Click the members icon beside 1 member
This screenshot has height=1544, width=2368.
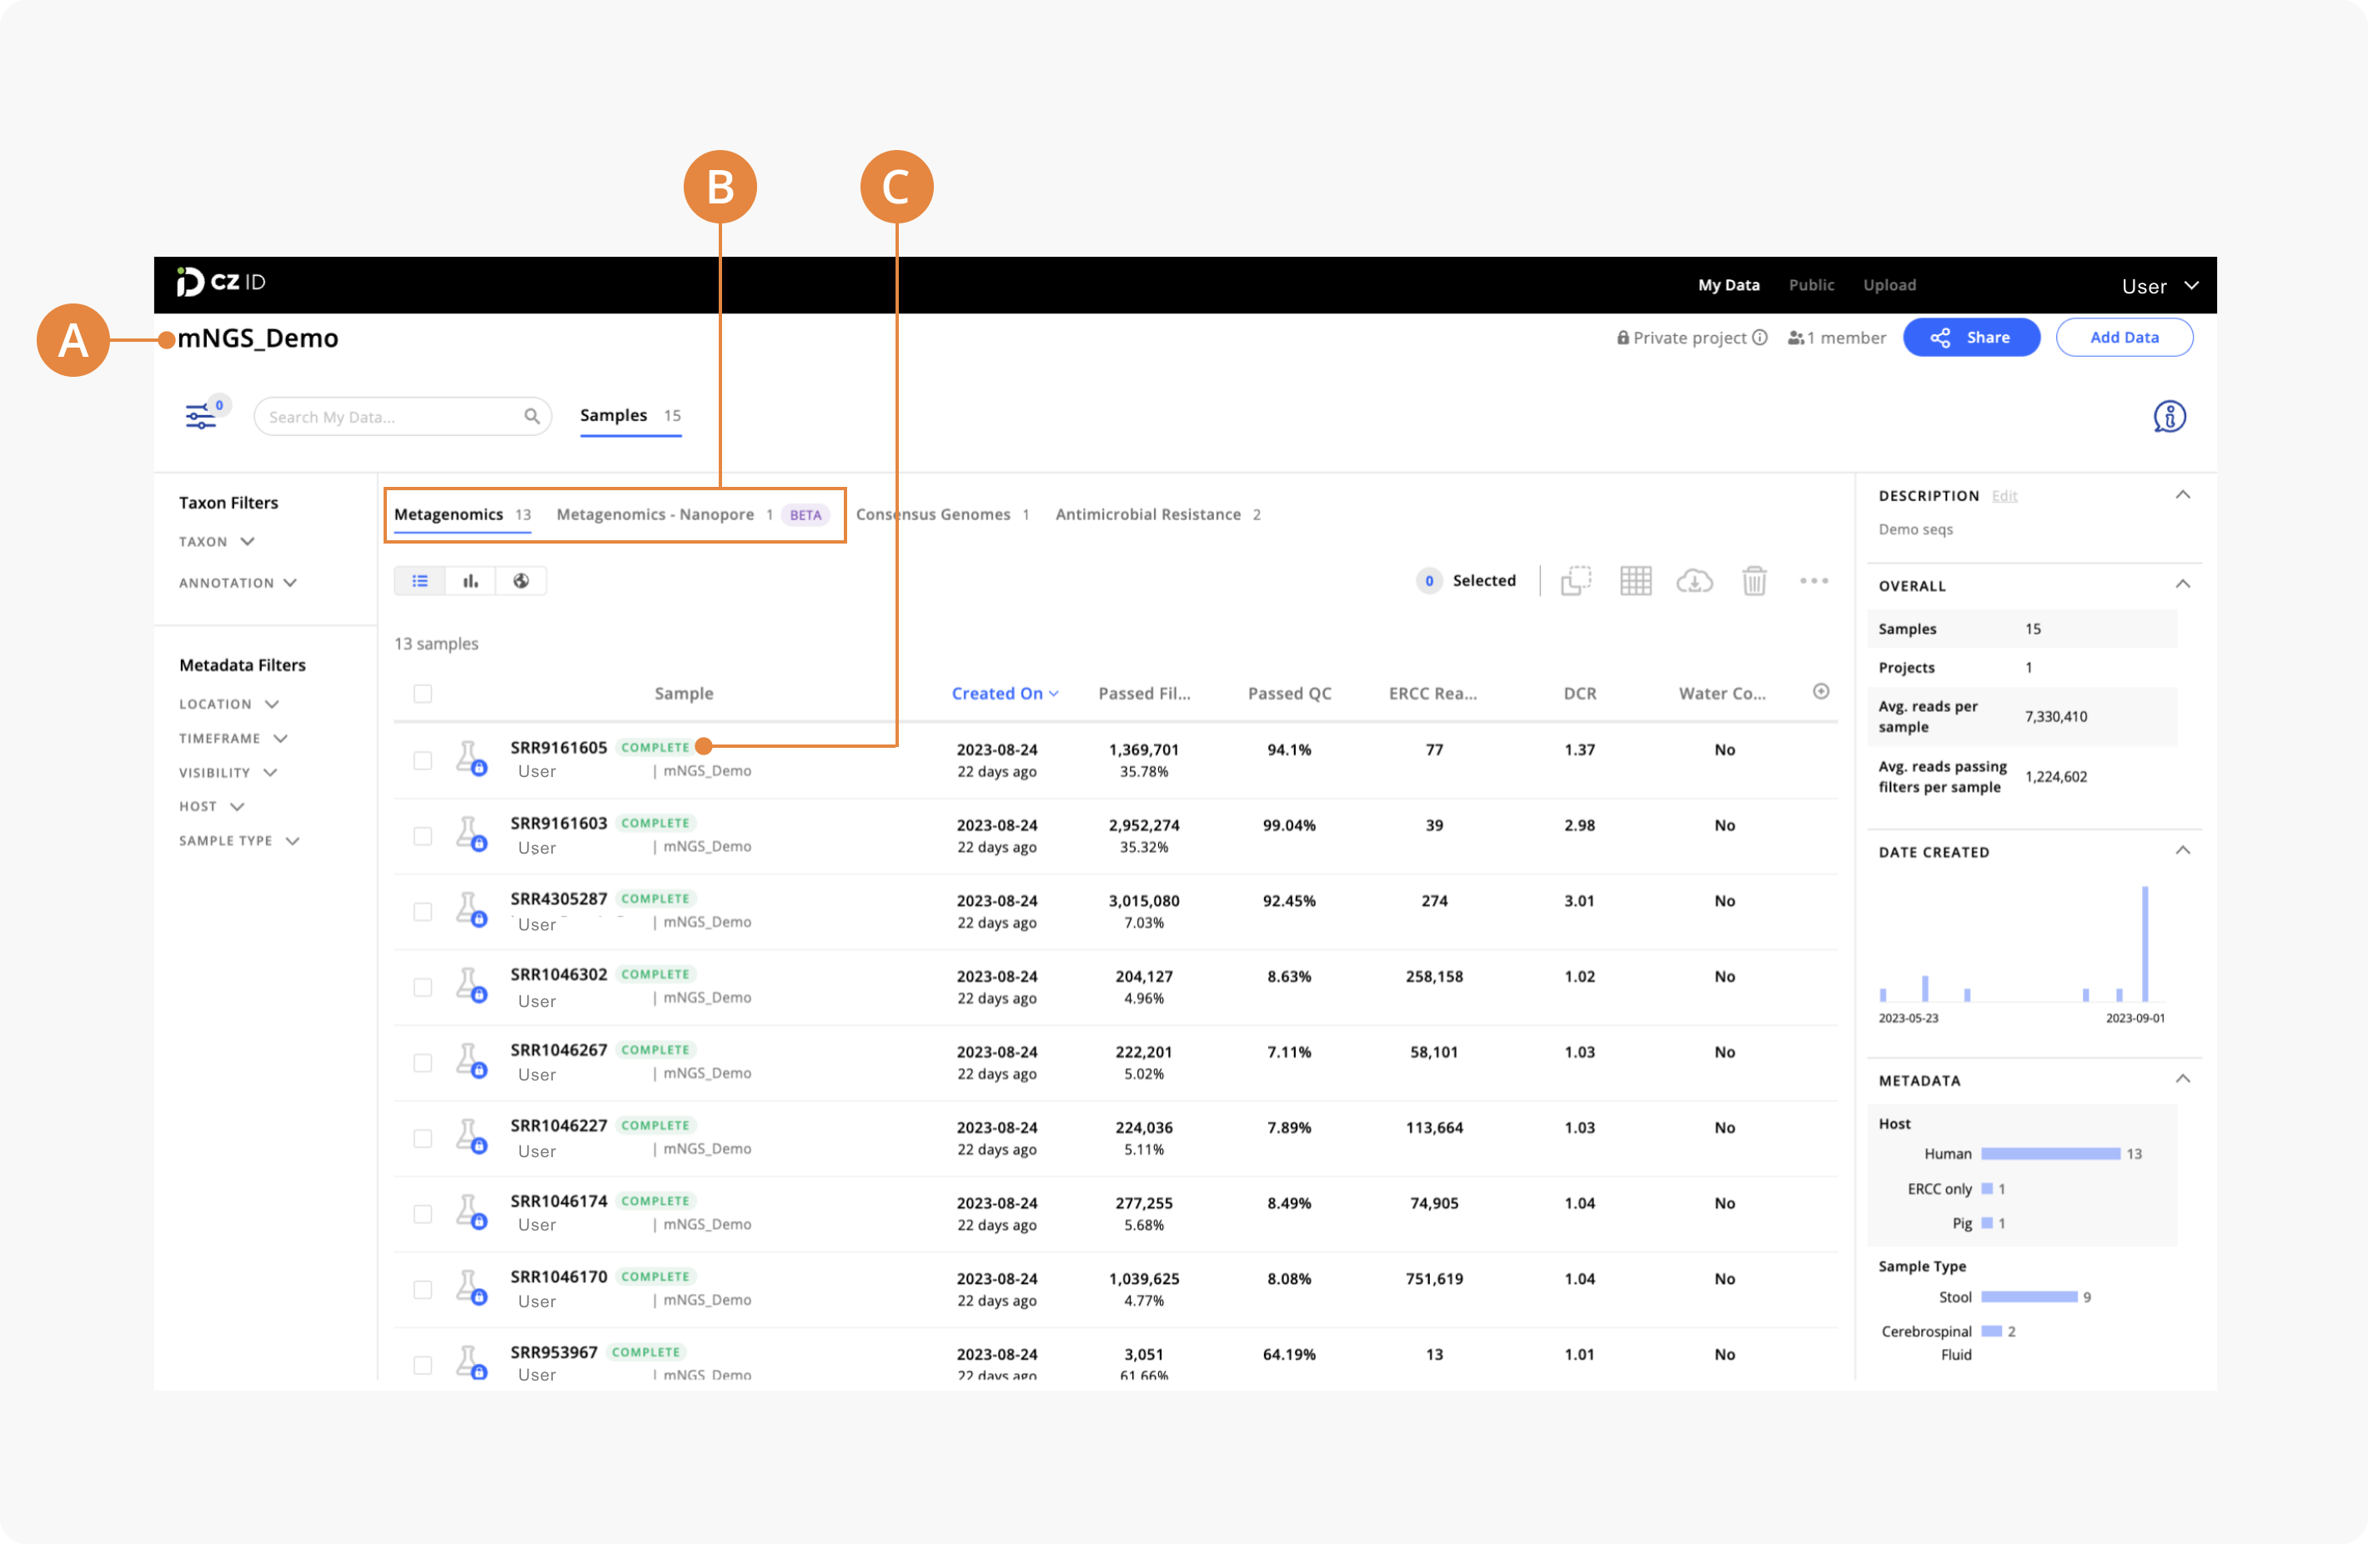pyautogui.click(x=1796, y=338)
